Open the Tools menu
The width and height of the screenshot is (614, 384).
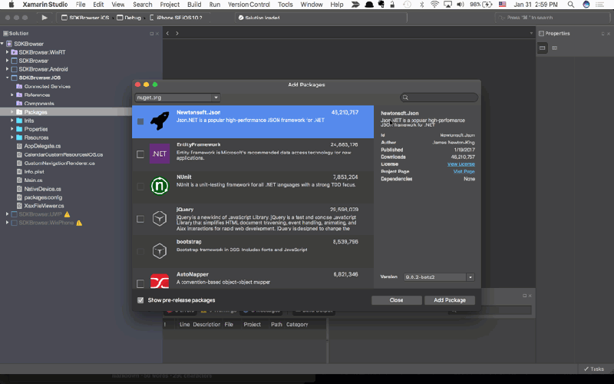click(285, 5)
